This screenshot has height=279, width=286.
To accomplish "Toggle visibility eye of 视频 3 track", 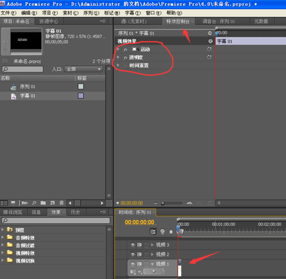I will coord(133,245).
